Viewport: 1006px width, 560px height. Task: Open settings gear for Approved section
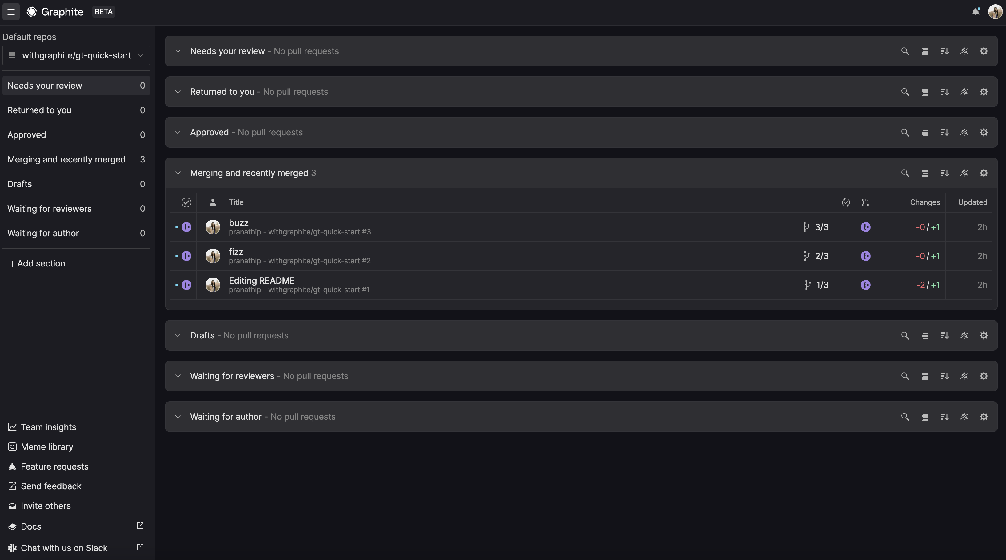[984, 132]
